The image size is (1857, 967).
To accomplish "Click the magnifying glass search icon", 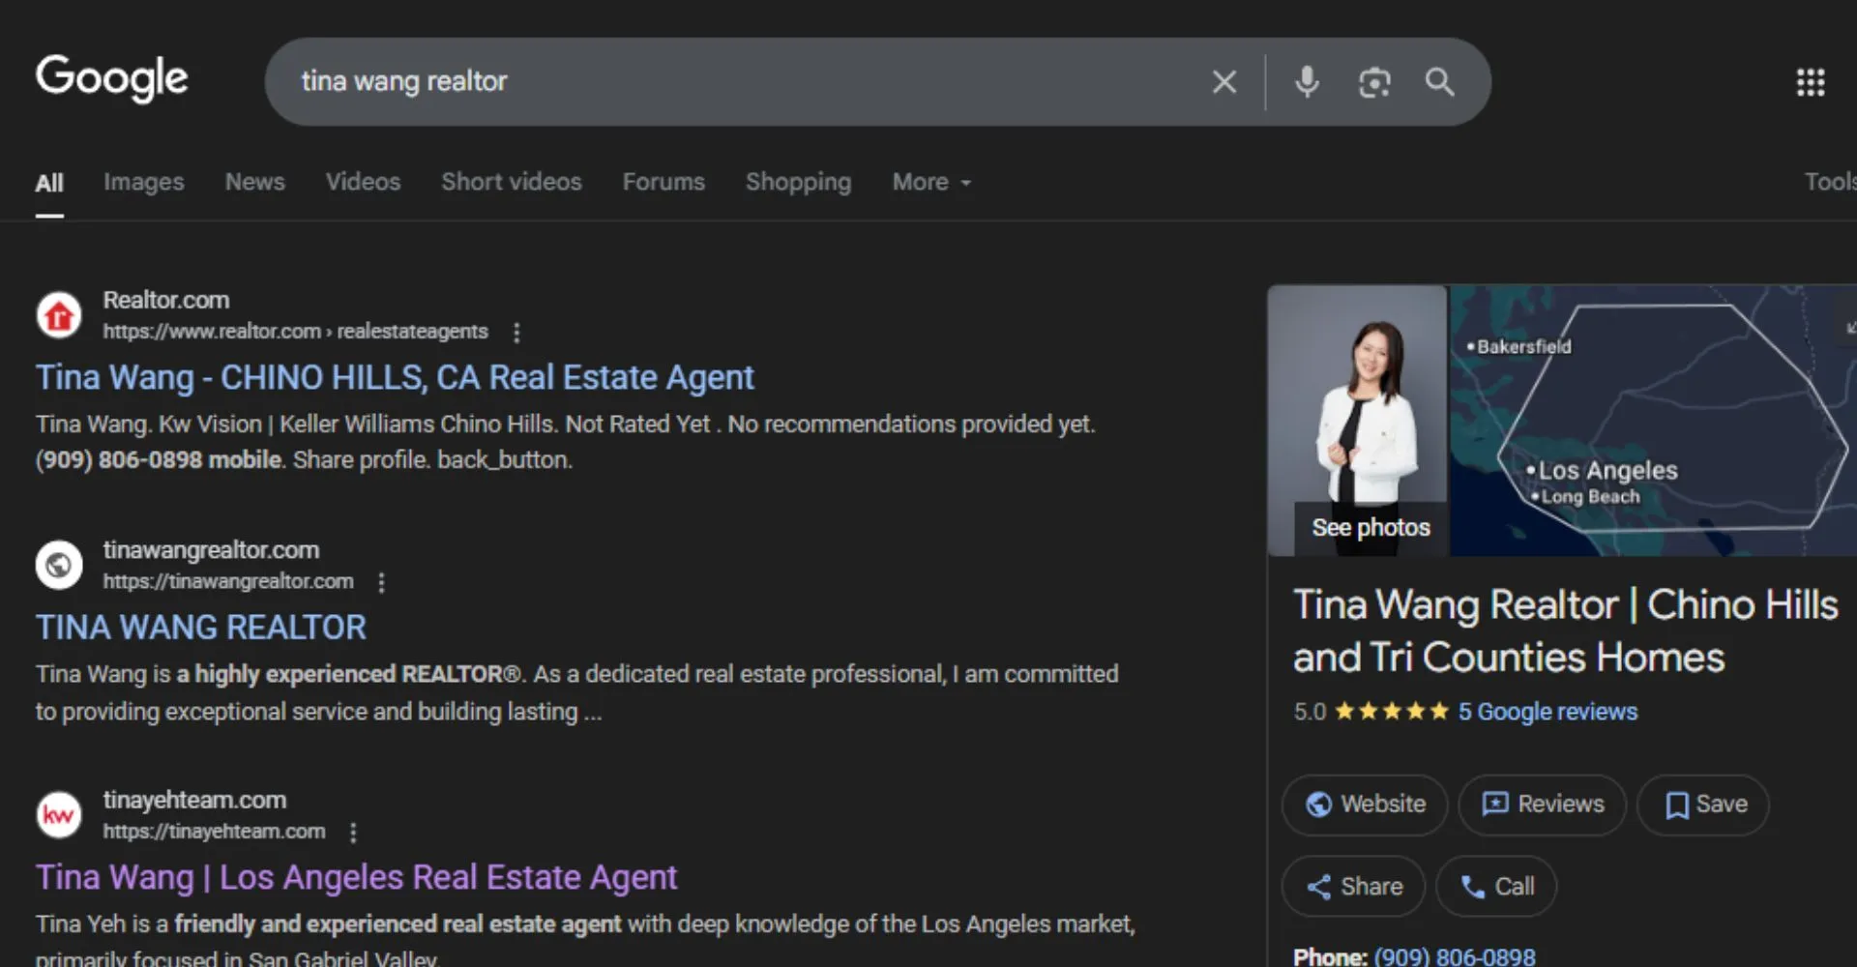I will tap(1439, 82).
